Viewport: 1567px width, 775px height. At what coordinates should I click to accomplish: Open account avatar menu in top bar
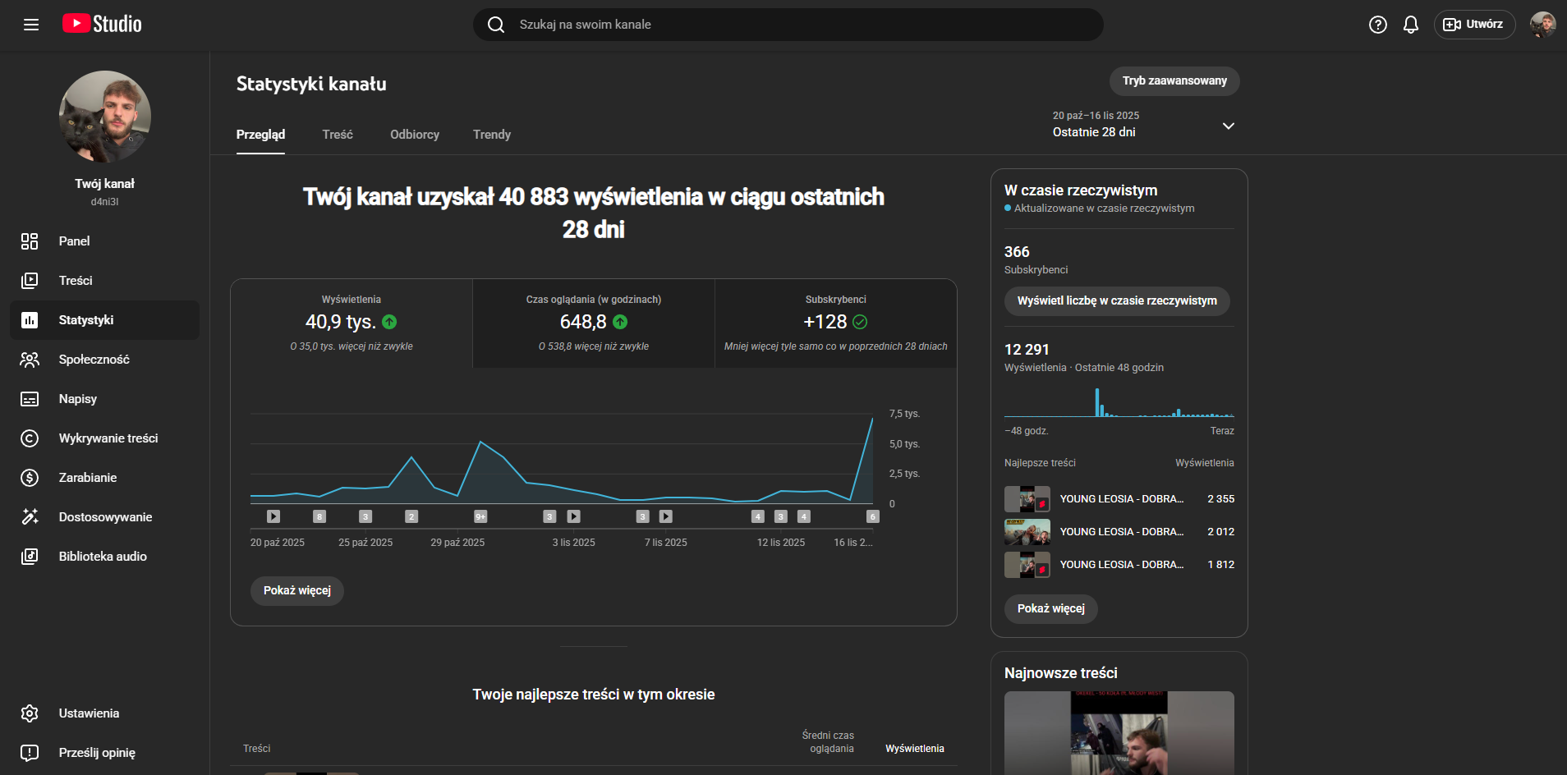pos(1542,25)
